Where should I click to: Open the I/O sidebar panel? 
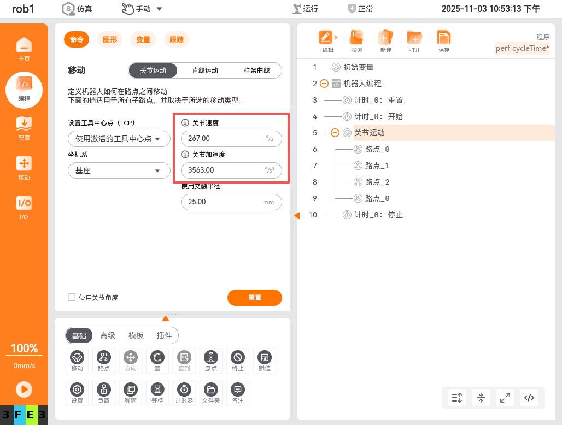pyautogui.click(x=24, y=207)
